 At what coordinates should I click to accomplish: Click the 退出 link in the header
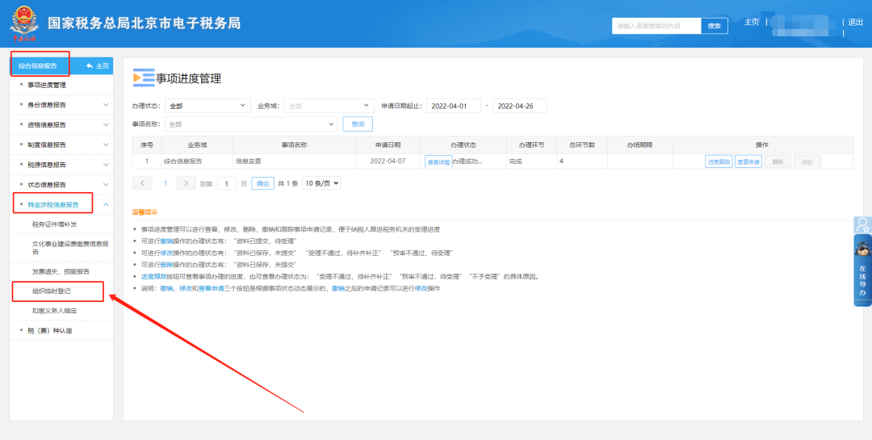855,23
